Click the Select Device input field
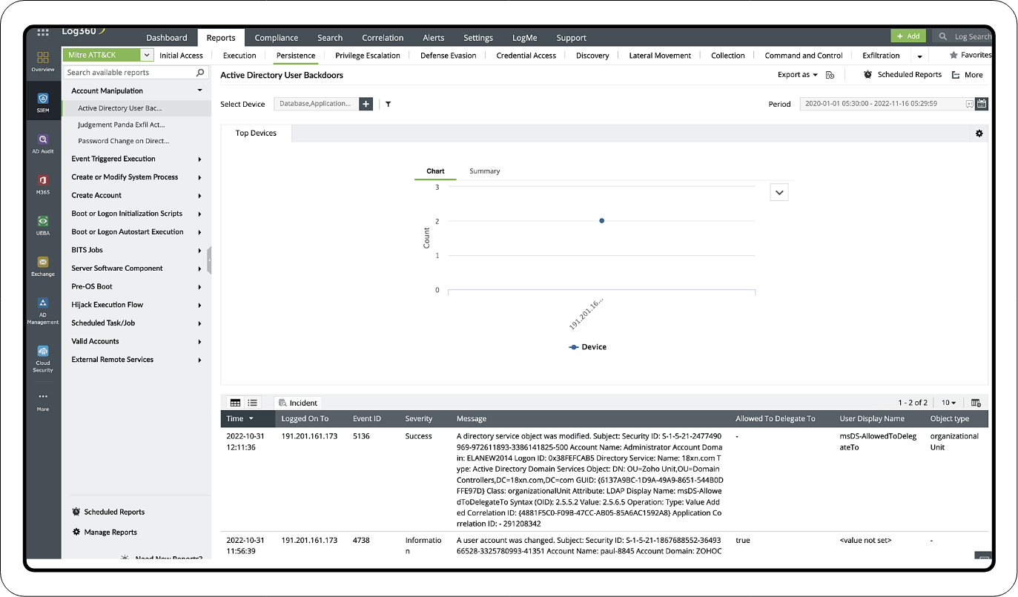1018x597 pixels. [x=317, y=105]
